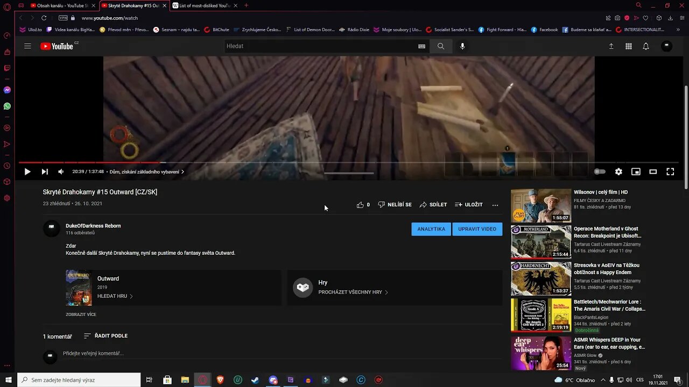
Task: Open account avatar menu
Action: coord(666,46)
